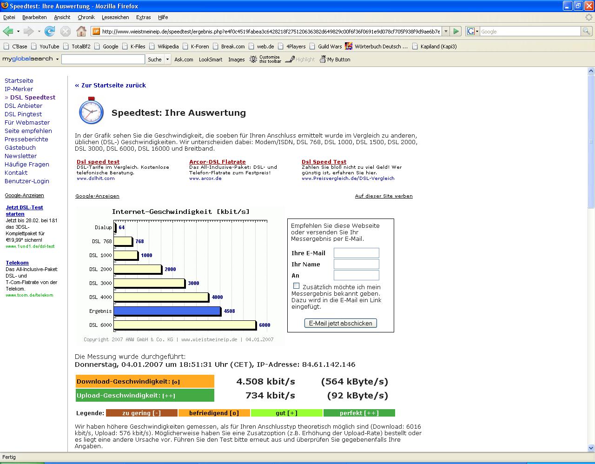
Task: Focus the Ihre E-Mail input field
Action: click(x=357, y=253)
